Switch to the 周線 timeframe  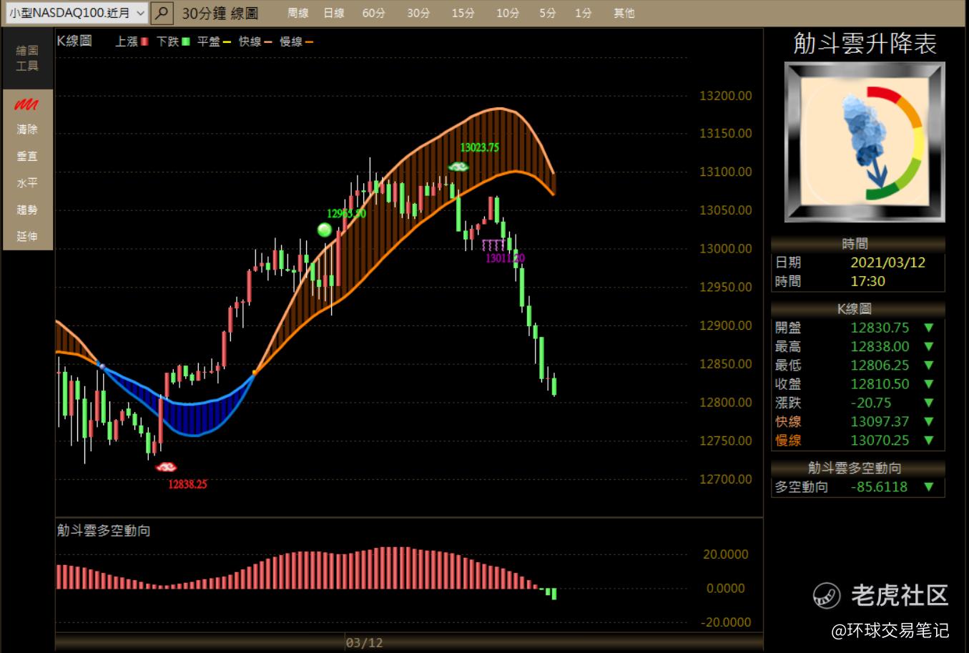pos(297,13)
